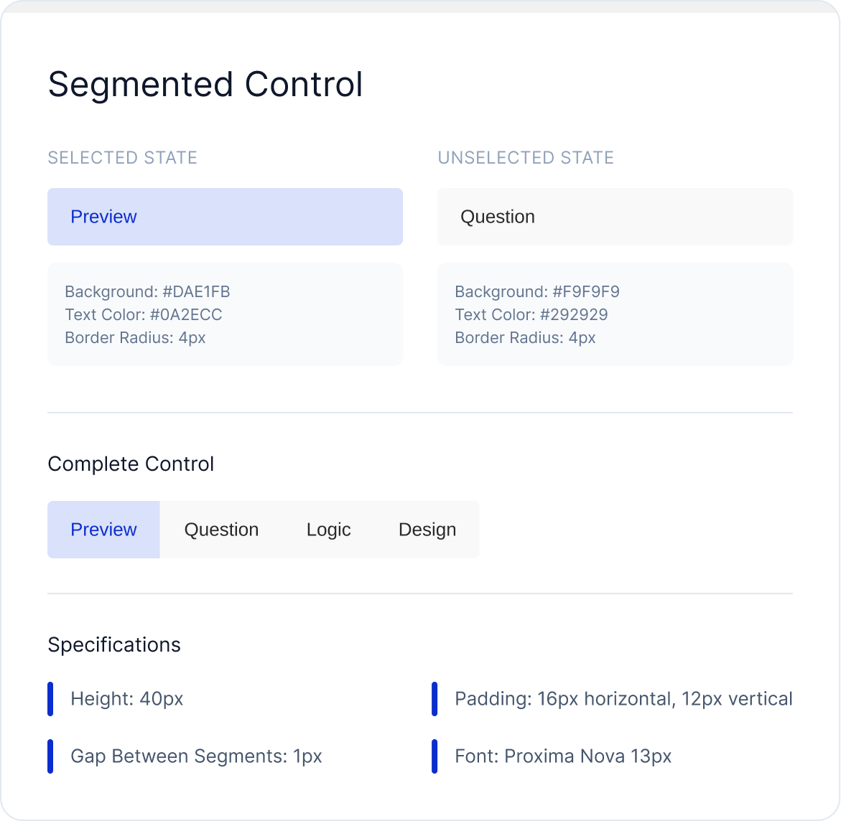The image size is (841, 821).
Task: Click the blue marker beside Font spec
Action: pyautogui.click(x=435, y=756)
